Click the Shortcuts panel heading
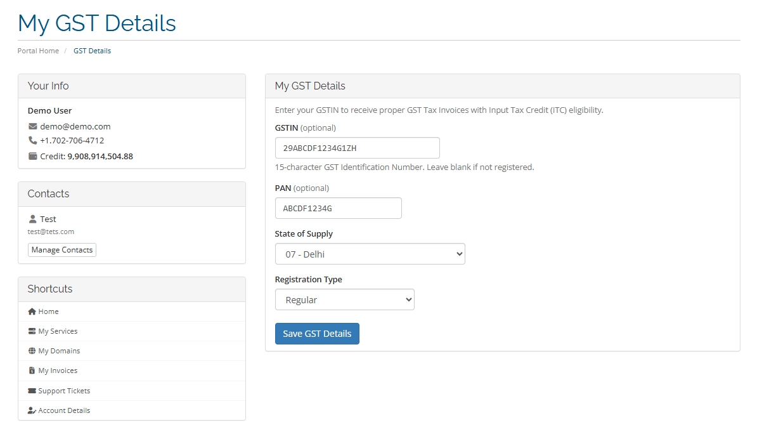Viewport: 769px width, 432px height. coord(50,289)
